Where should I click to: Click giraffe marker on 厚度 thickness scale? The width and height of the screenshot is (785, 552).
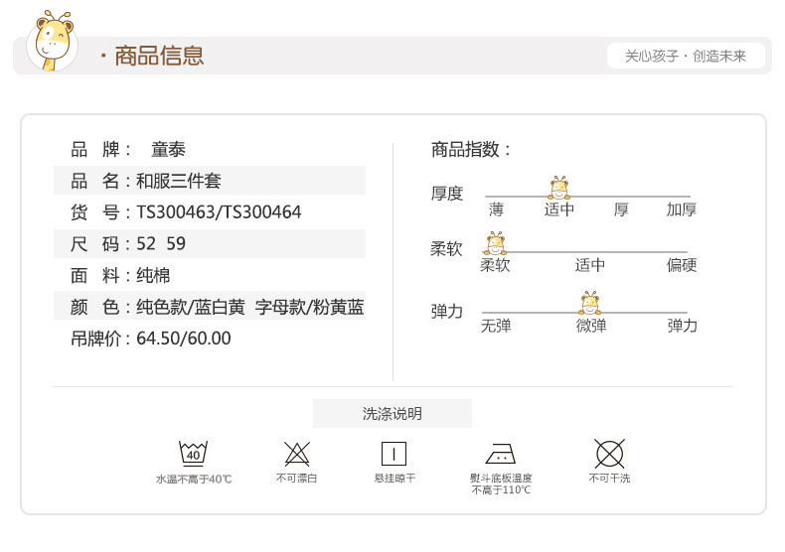tap(559, 187)
